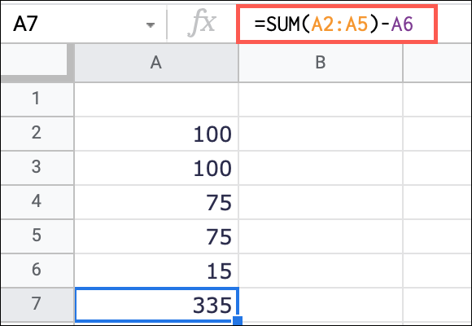Select row 2 header
The image size is (472, 326).
(37, 134)
